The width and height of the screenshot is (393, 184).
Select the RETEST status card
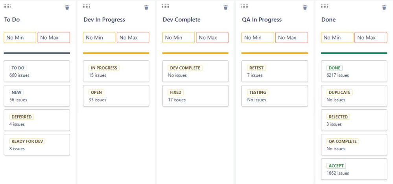coord(274,71)
